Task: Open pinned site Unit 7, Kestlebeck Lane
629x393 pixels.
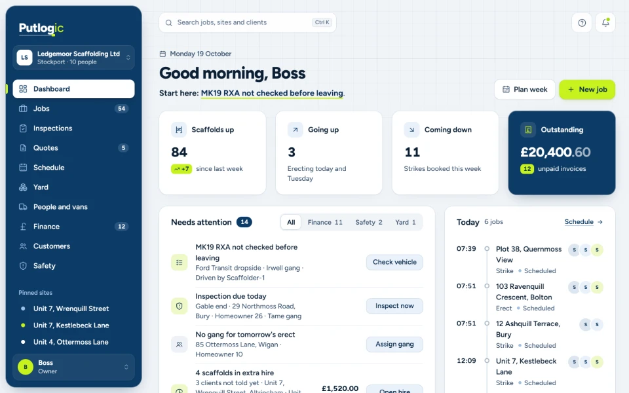Action: pyautogui.click(x=74, y=326)
